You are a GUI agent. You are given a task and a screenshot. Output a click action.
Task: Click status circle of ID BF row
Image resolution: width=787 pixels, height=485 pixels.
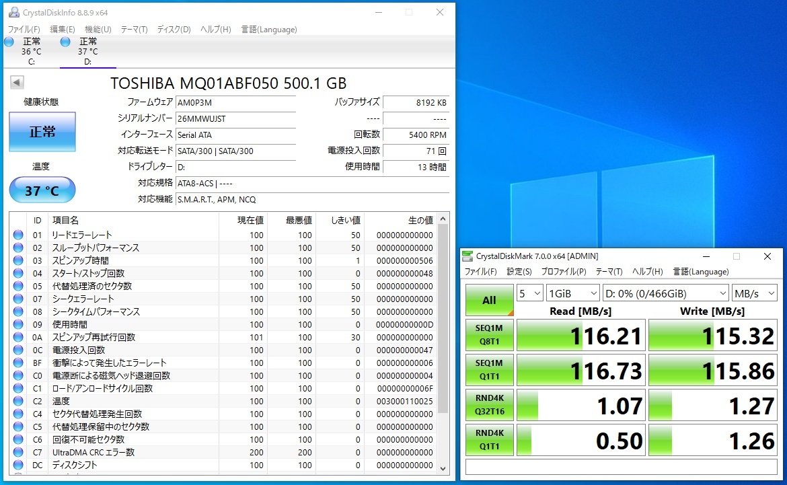[18, 363]
